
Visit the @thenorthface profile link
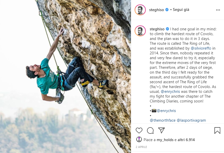tap(162, 120)
